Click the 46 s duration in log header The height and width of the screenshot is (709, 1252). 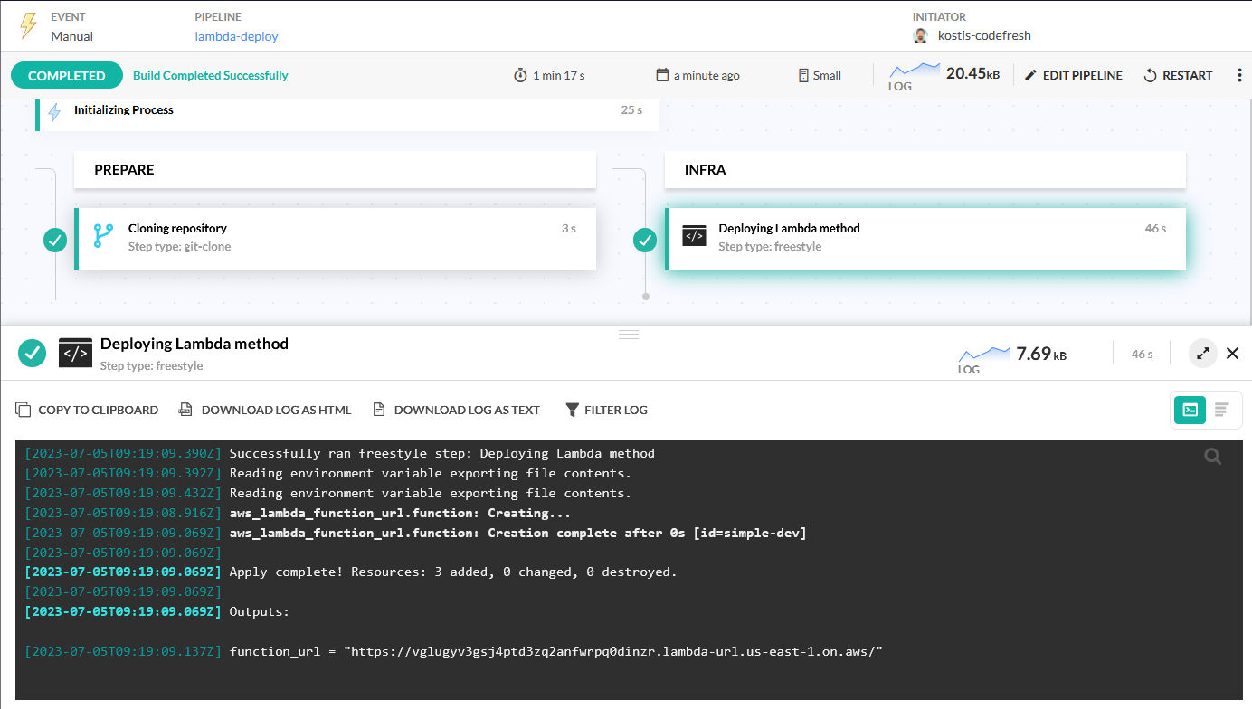pos(1143,354)
